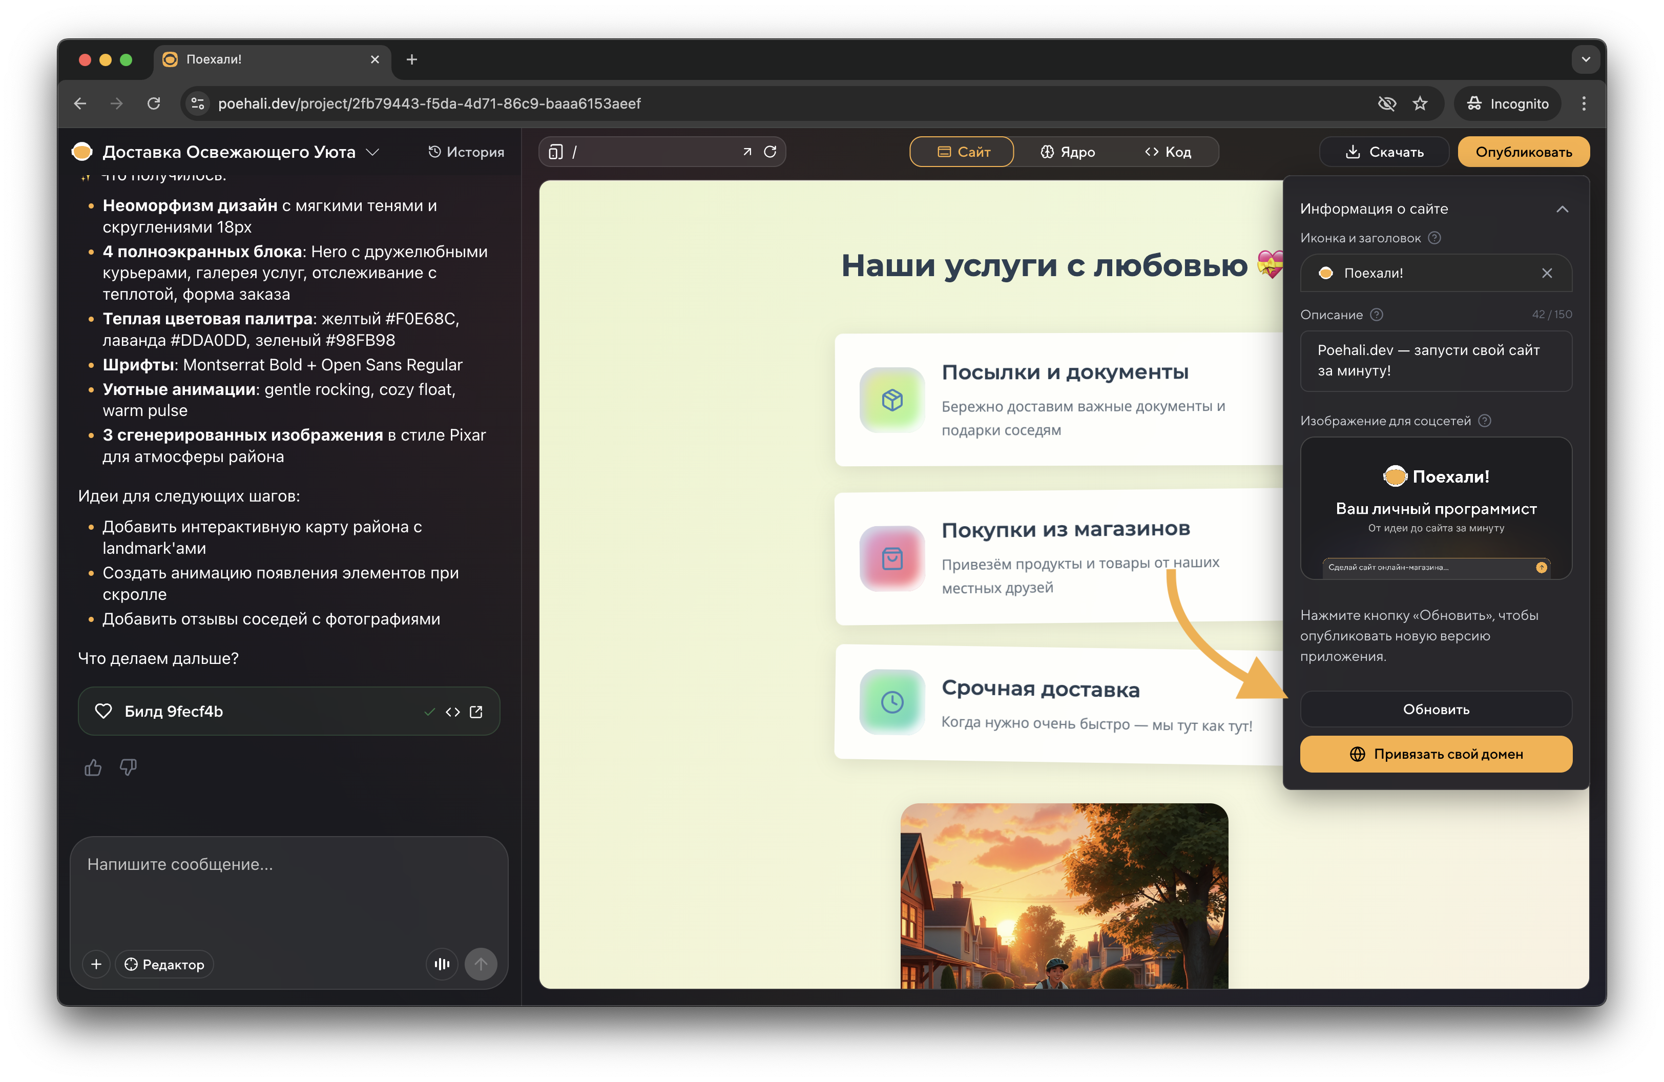Switch to the Ядро tab
Viewport: 1664px width, 1082px height.
pyautogui.click(x=1068, y=151)
